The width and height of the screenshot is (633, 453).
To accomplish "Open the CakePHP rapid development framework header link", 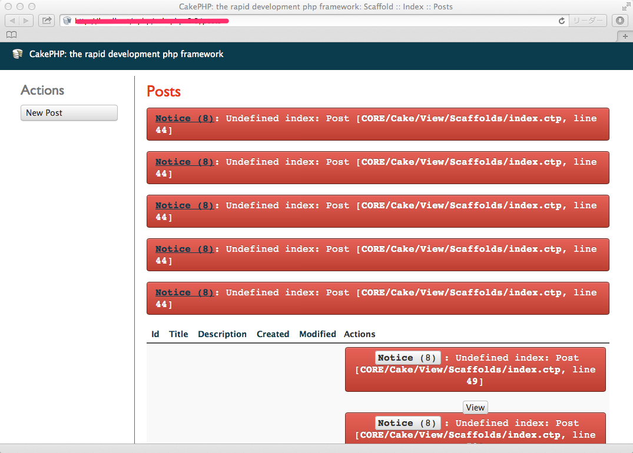I will [126, 54].
